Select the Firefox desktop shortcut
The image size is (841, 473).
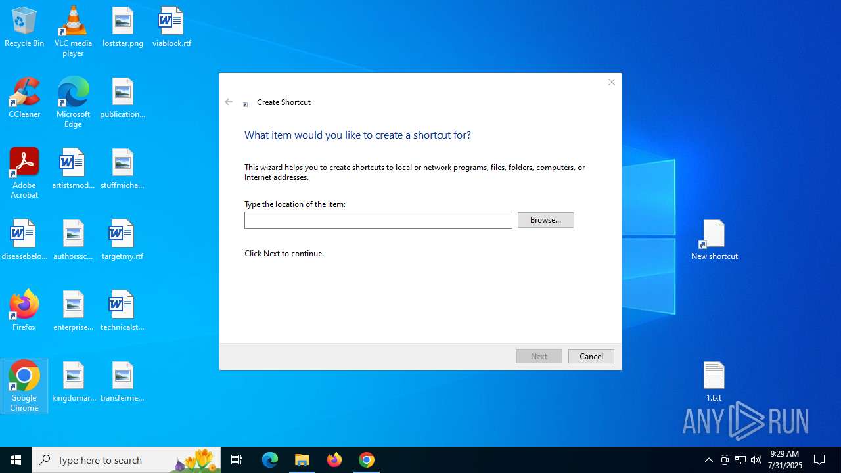[x=24, y=311]
